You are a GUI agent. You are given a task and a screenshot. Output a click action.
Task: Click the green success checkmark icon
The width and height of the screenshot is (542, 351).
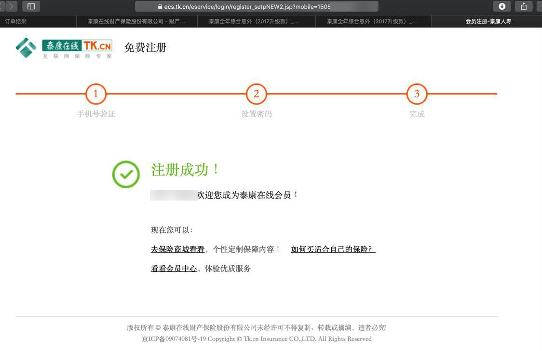pos(126,174)
